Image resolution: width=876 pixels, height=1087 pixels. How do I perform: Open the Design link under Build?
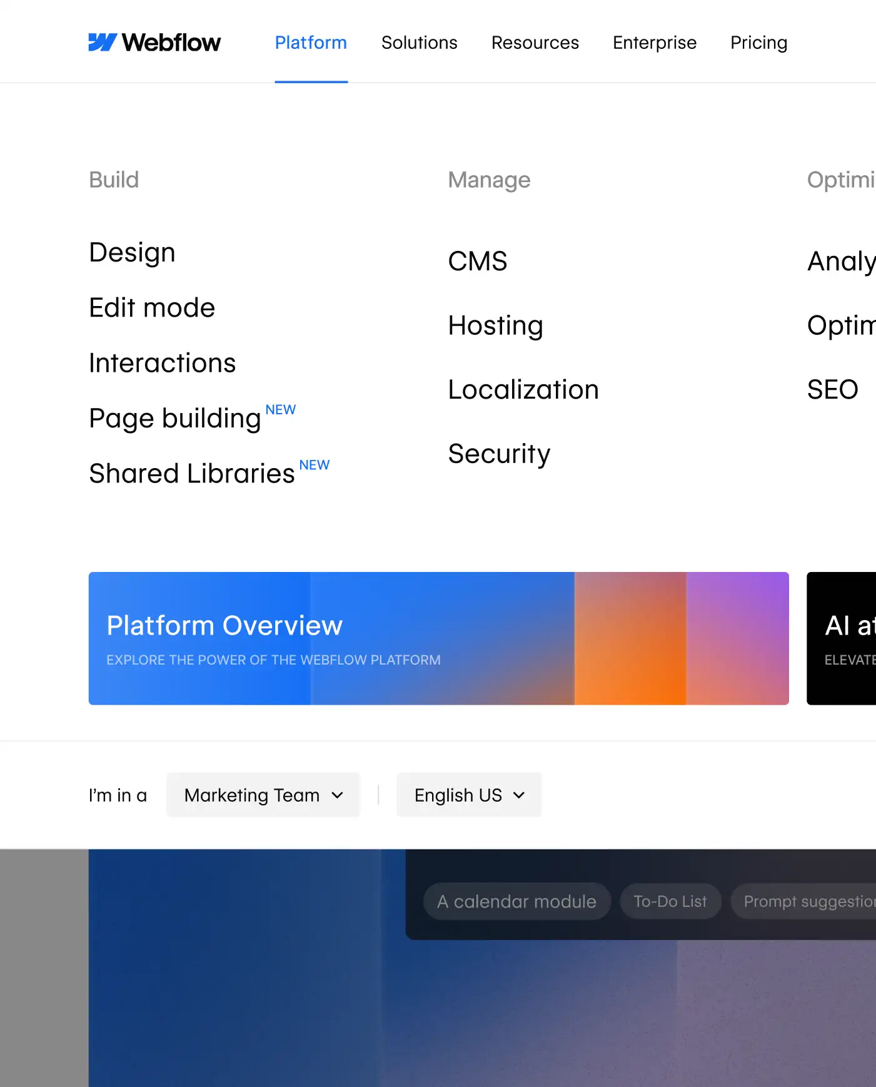[x=133, y=253]
